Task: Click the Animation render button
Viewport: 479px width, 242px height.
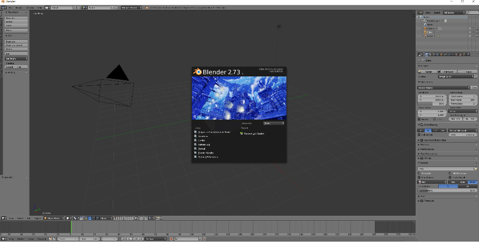Action: coord(447,71)
